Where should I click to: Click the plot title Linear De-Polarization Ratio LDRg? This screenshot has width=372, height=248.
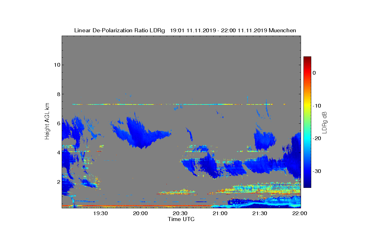click(120, 30)
